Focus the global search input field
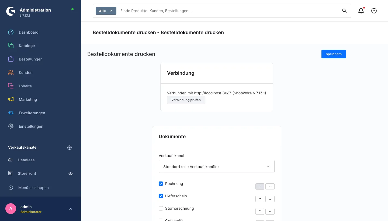This screenshot has height=221, width=388. (229, 11)
